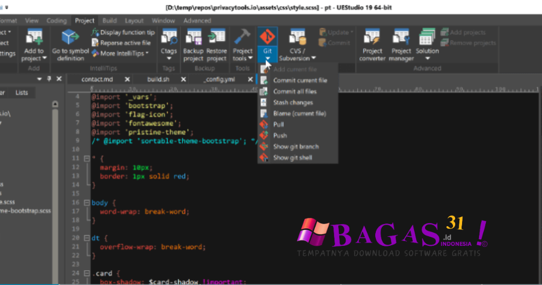Select Commit current file in Git menu
The height and width of the screenshot is (285, 542).
[x=300, y=80]
